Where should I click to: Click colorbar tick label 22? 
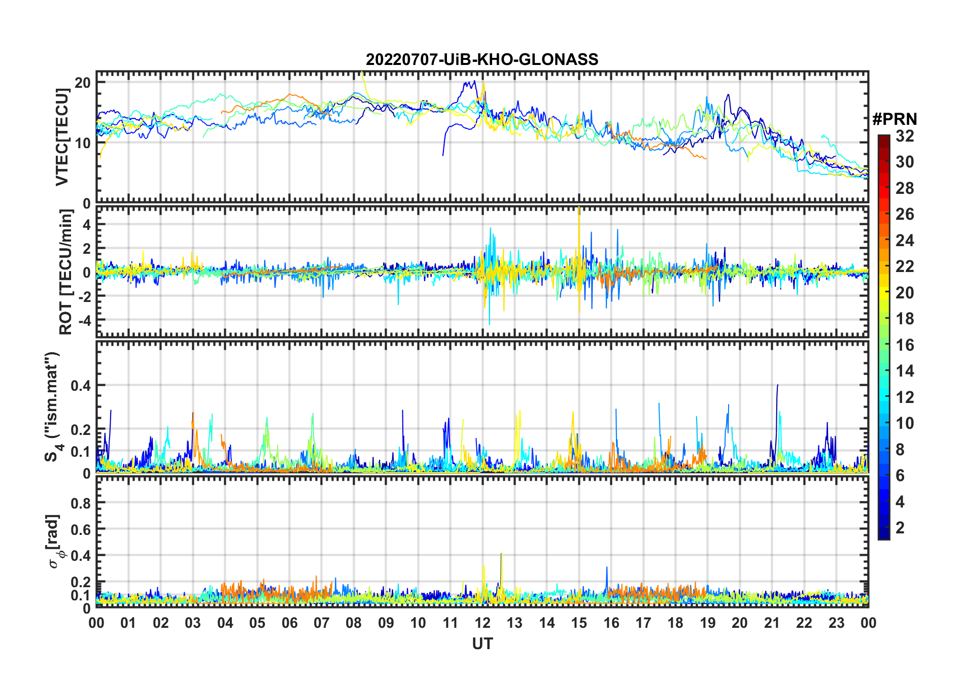[x=905, y=266]
